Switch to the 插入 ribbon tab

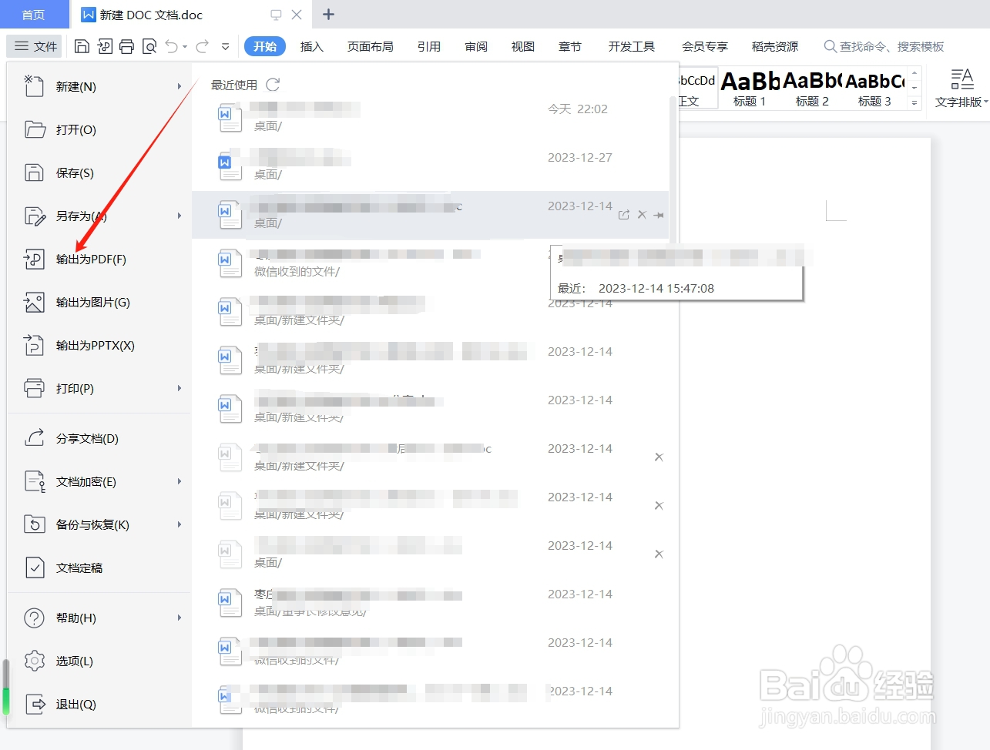point(311,46)
